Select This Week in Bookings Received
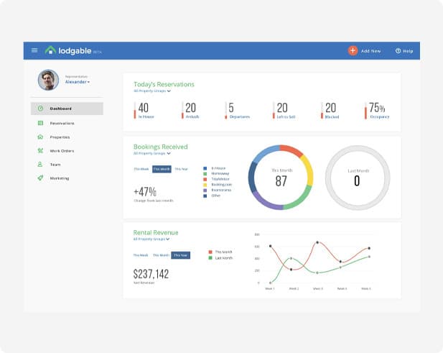 [141, 169]
